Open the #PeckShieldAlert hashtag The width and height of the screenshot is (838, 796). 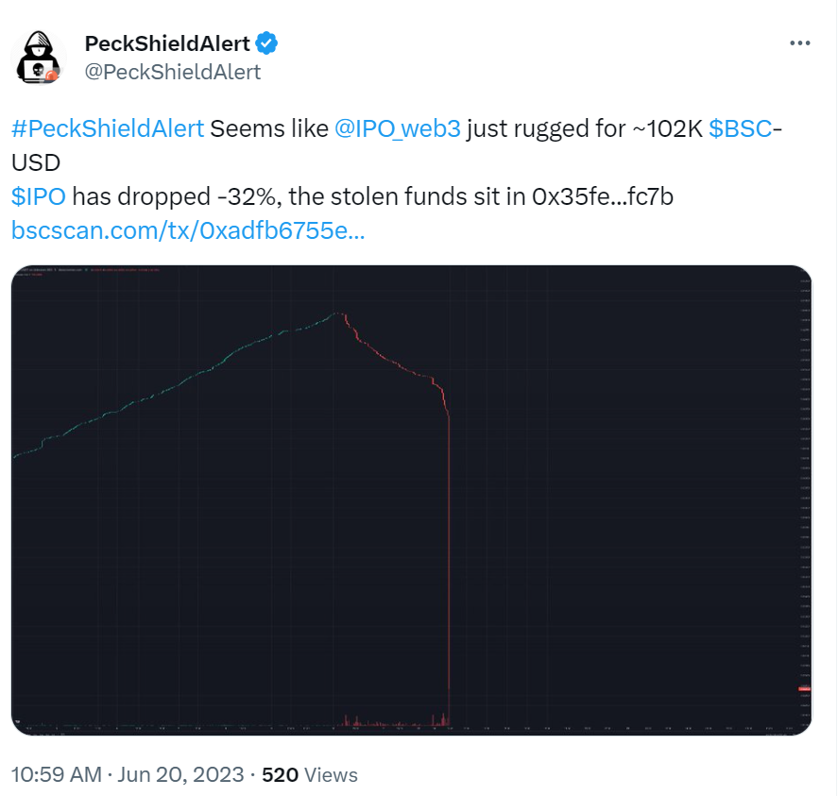tap(108, 129)
